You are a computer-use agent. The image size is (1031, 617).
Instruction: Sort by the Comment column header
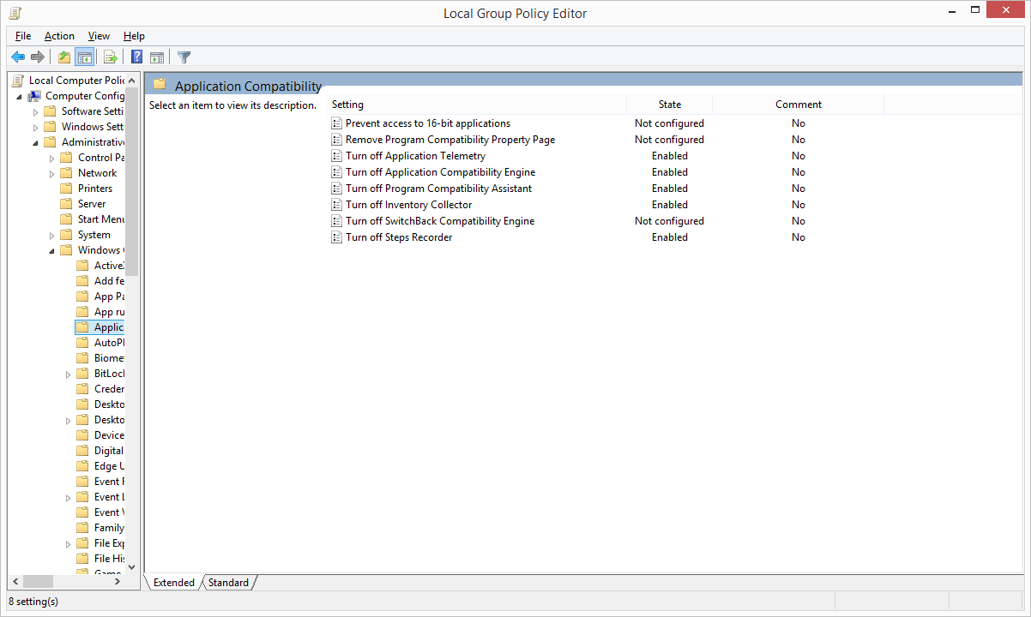(x=799, y=105)
